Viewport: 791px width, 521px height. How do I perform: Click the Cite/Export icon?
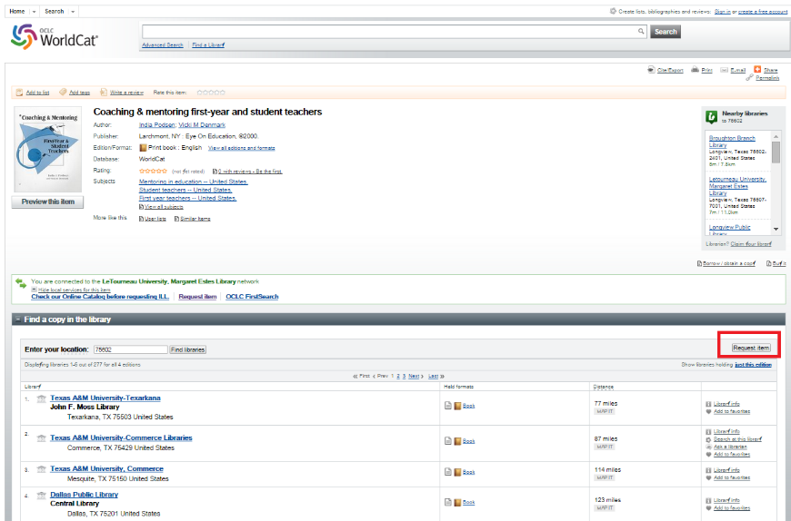pyautogui.click(x=651, y=70)
